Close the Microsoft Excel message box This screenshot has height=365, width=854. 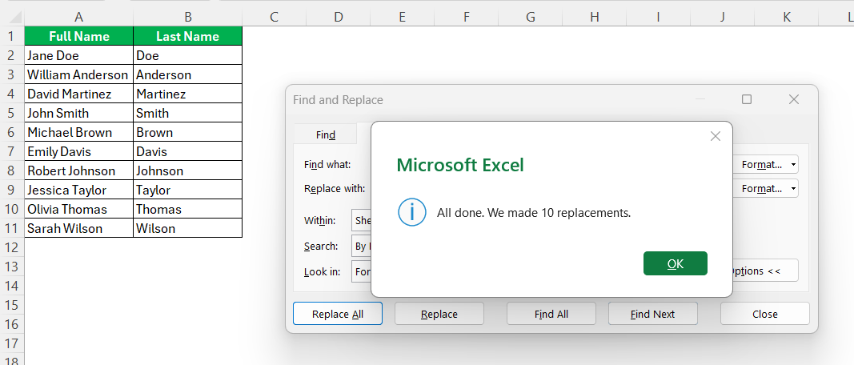715,136
